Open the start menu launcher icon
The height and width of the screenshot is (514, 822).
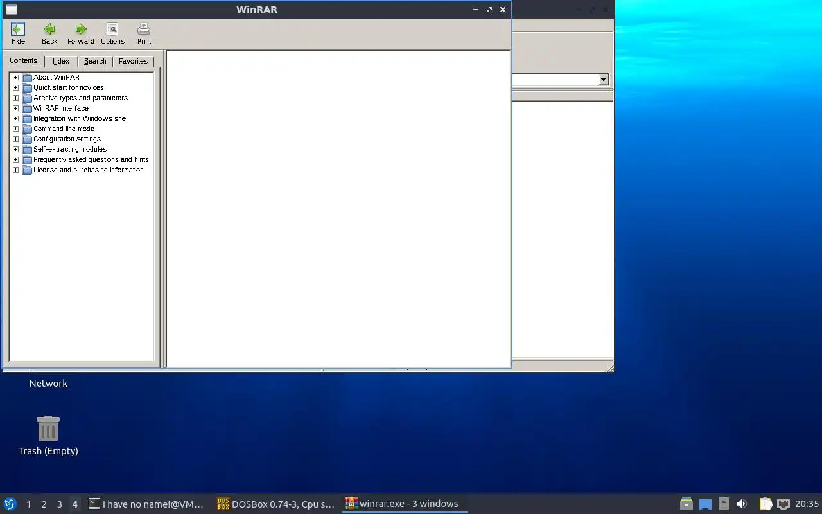tap(10, 504)
